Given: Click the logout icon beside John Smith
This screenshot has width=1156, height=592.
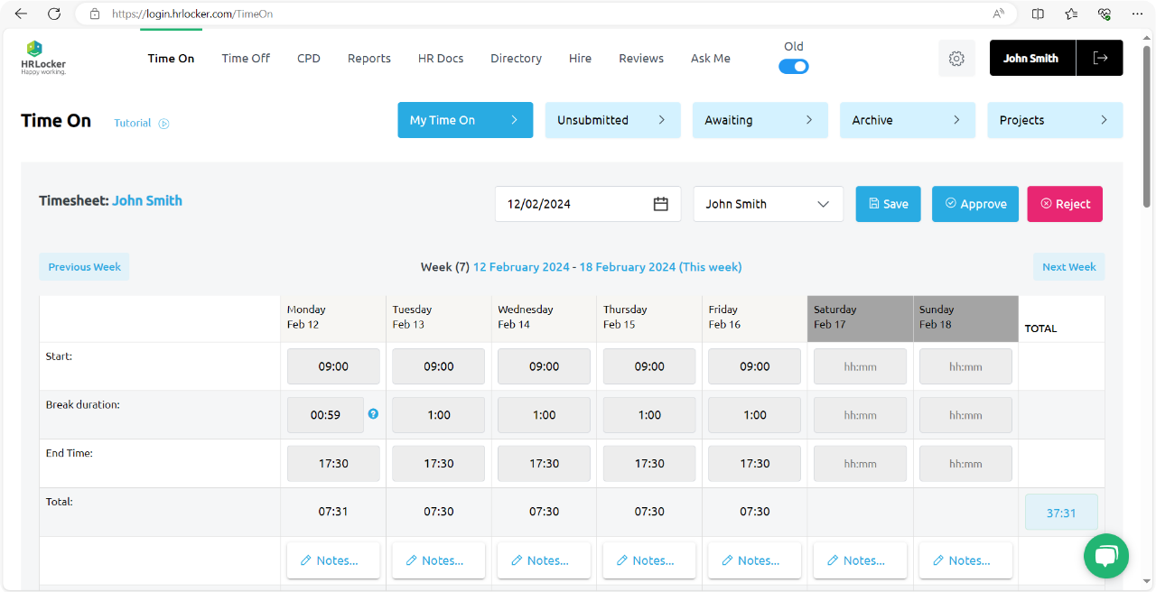Looking at the screenshot, I should tap(1099, 58).
